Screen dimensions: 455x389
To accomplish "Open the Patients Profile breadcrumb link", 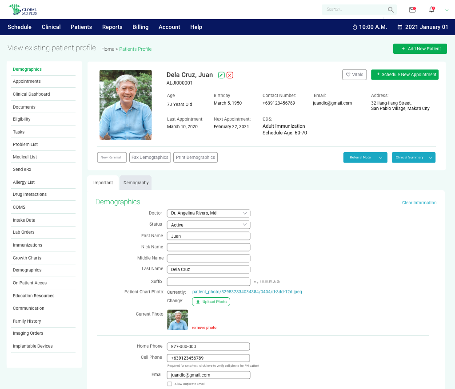I will coord(135,49).
